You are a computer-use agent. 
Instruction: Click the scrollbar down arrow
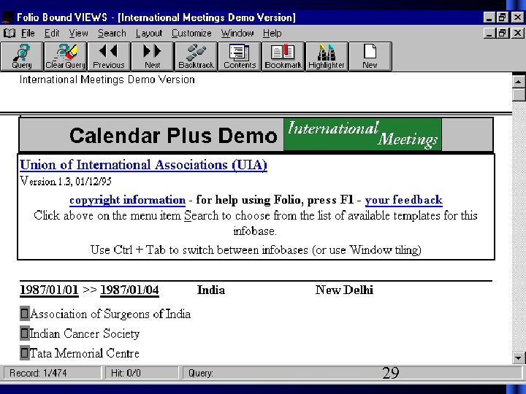click(519, 358)
